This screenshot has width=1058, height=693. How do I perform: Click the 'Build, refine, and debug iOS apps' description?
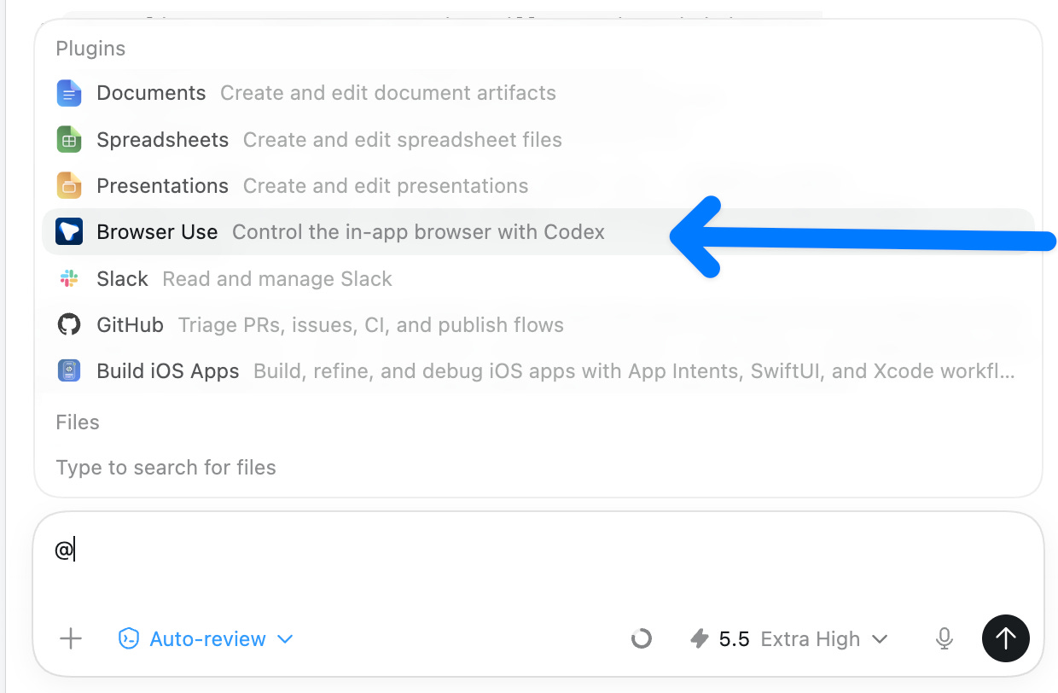(635, 371)
